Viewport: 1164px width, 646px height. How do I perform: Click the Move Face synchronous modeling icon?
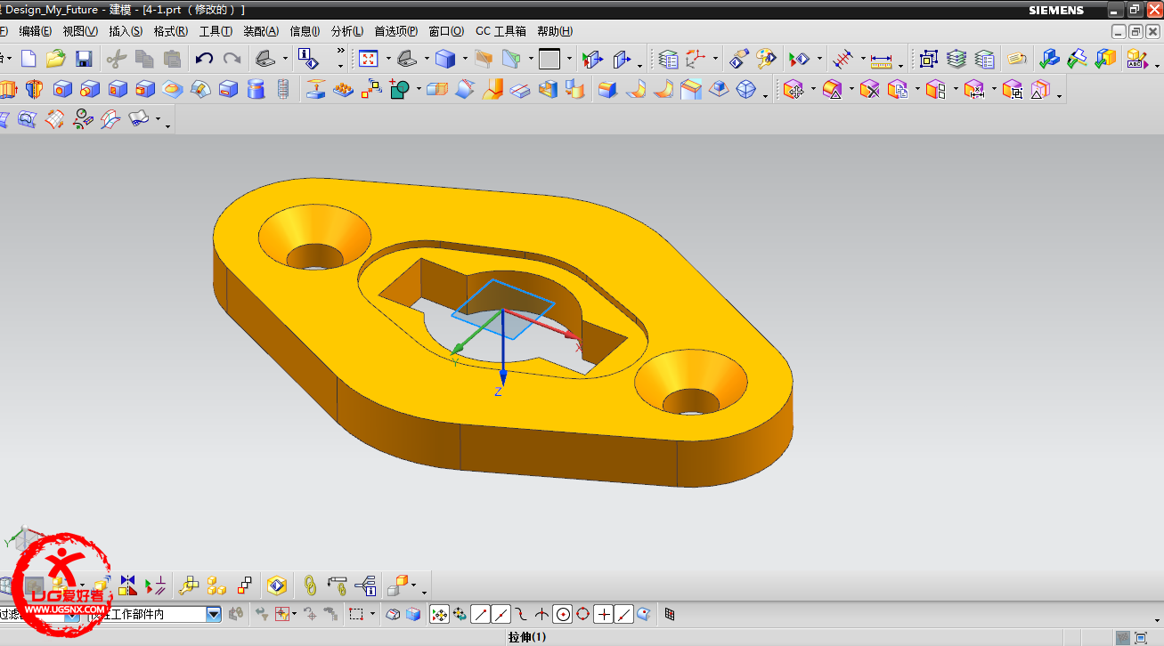point(794,89)
